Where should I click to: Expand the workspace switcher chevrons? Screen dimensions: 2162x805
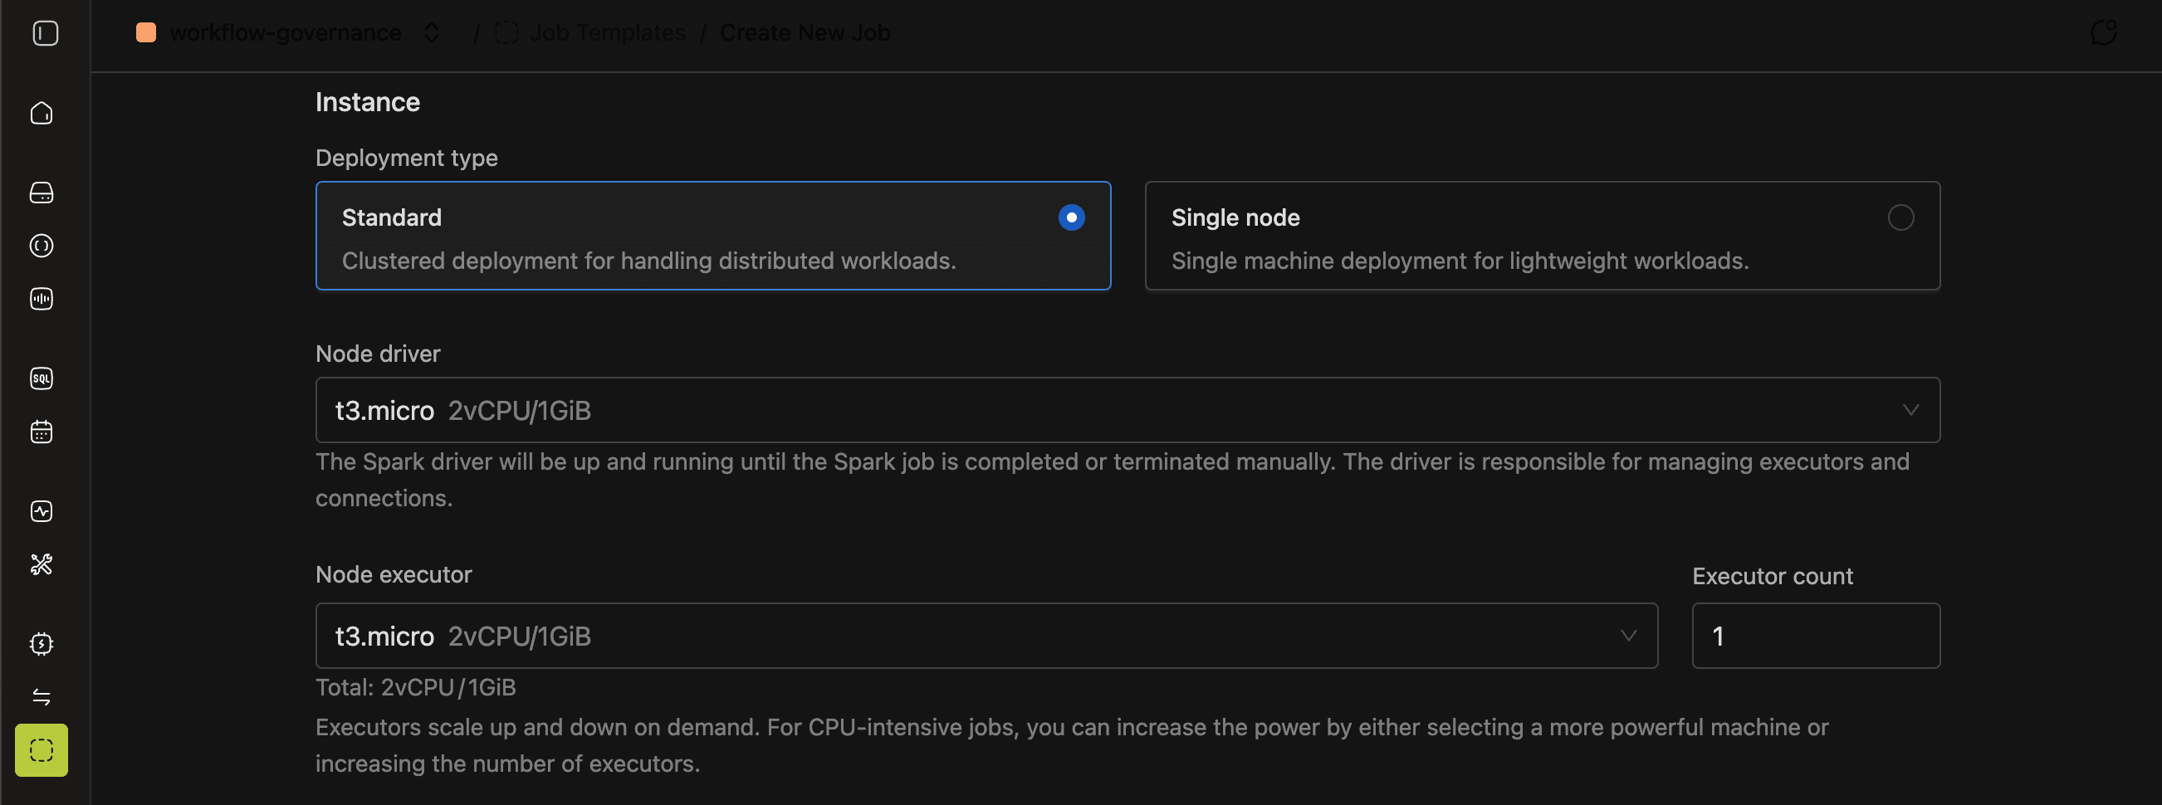click(432, 32)
